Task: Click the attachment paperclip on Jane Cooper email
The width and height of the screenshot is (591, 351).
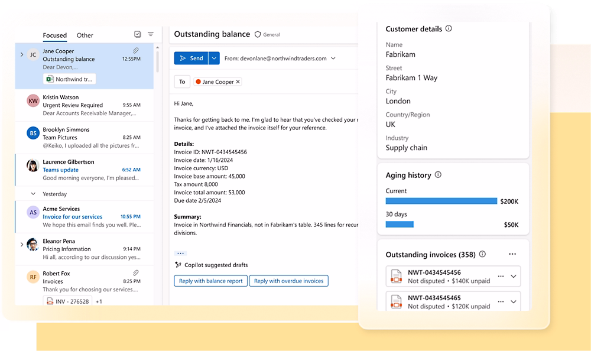Action: [x=136, y=50]
